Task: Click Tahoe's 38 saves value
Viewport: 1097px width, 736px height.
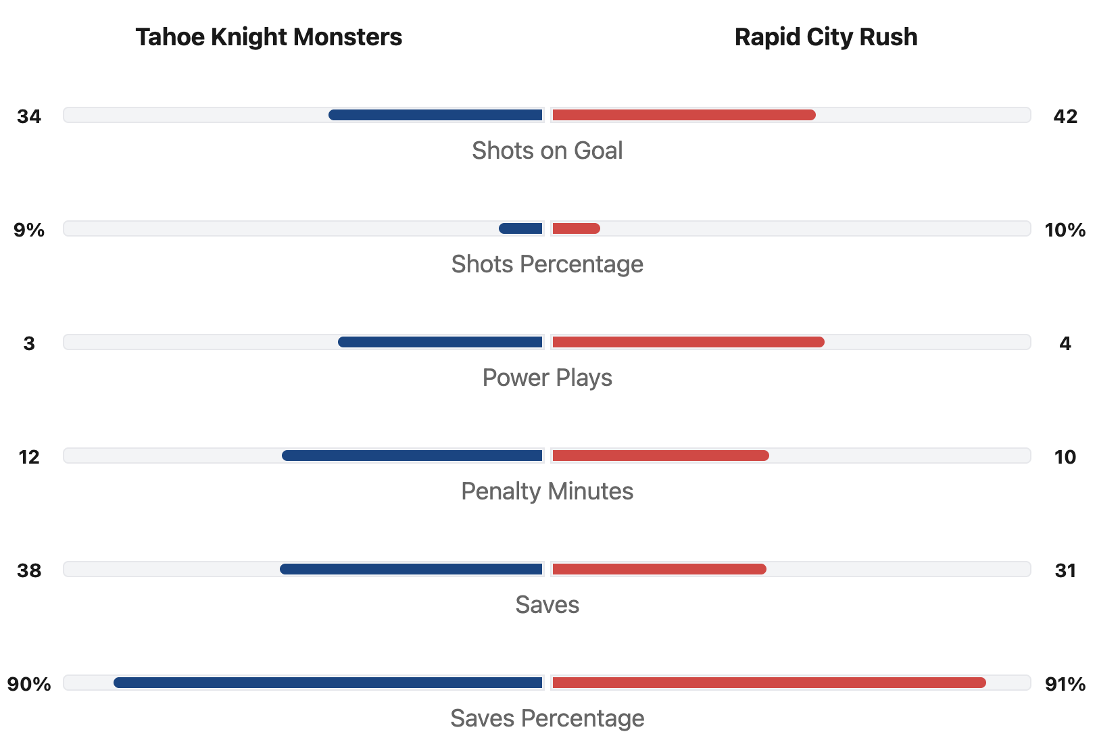Action: 29,571
